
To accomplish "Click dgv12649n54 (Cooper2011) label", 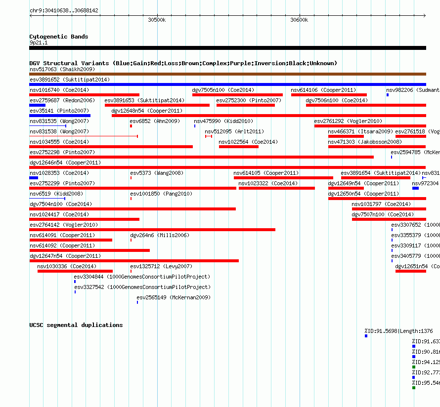I will pos(363,183).
